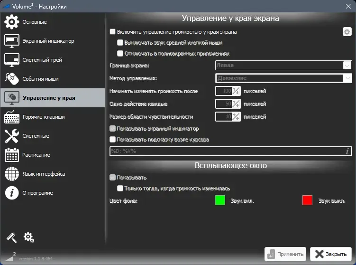Screen dimensions: 356x265
Task: Toggle Отключать в полноэкранных приложениях
Action: tap(120, 54)
